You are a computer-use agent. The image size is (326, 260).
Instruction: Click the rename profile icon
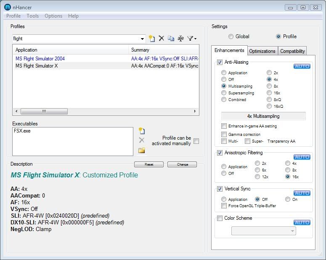[180, 39]
